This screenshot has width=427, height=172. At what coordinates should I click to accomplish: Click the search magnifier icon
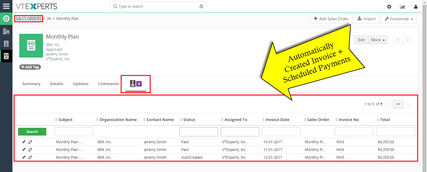tap(115, 6)
